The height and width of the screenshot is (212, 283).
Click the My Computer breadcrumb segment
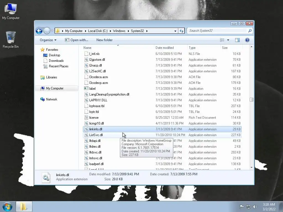coord(74,31)
